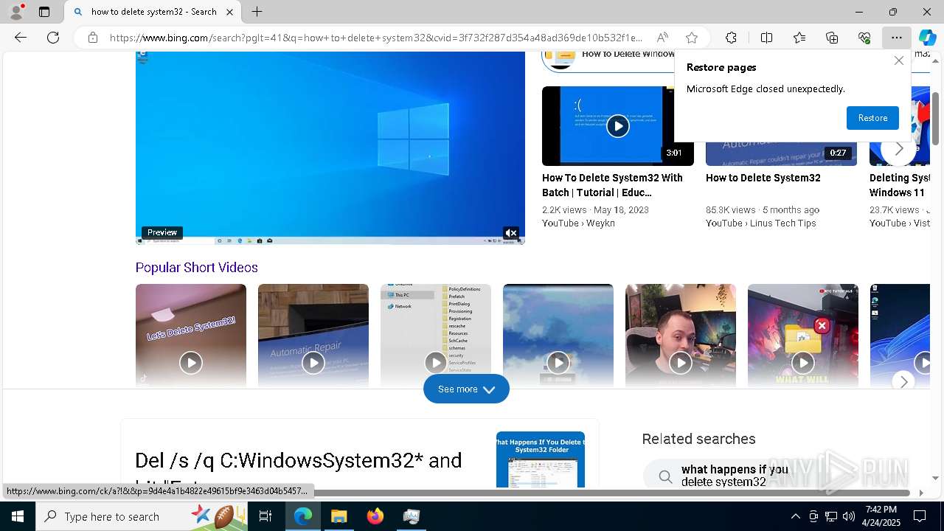The image size is (944, 531).
Task: Open the Extensions puzzle icon
Action: click(731, 38)
